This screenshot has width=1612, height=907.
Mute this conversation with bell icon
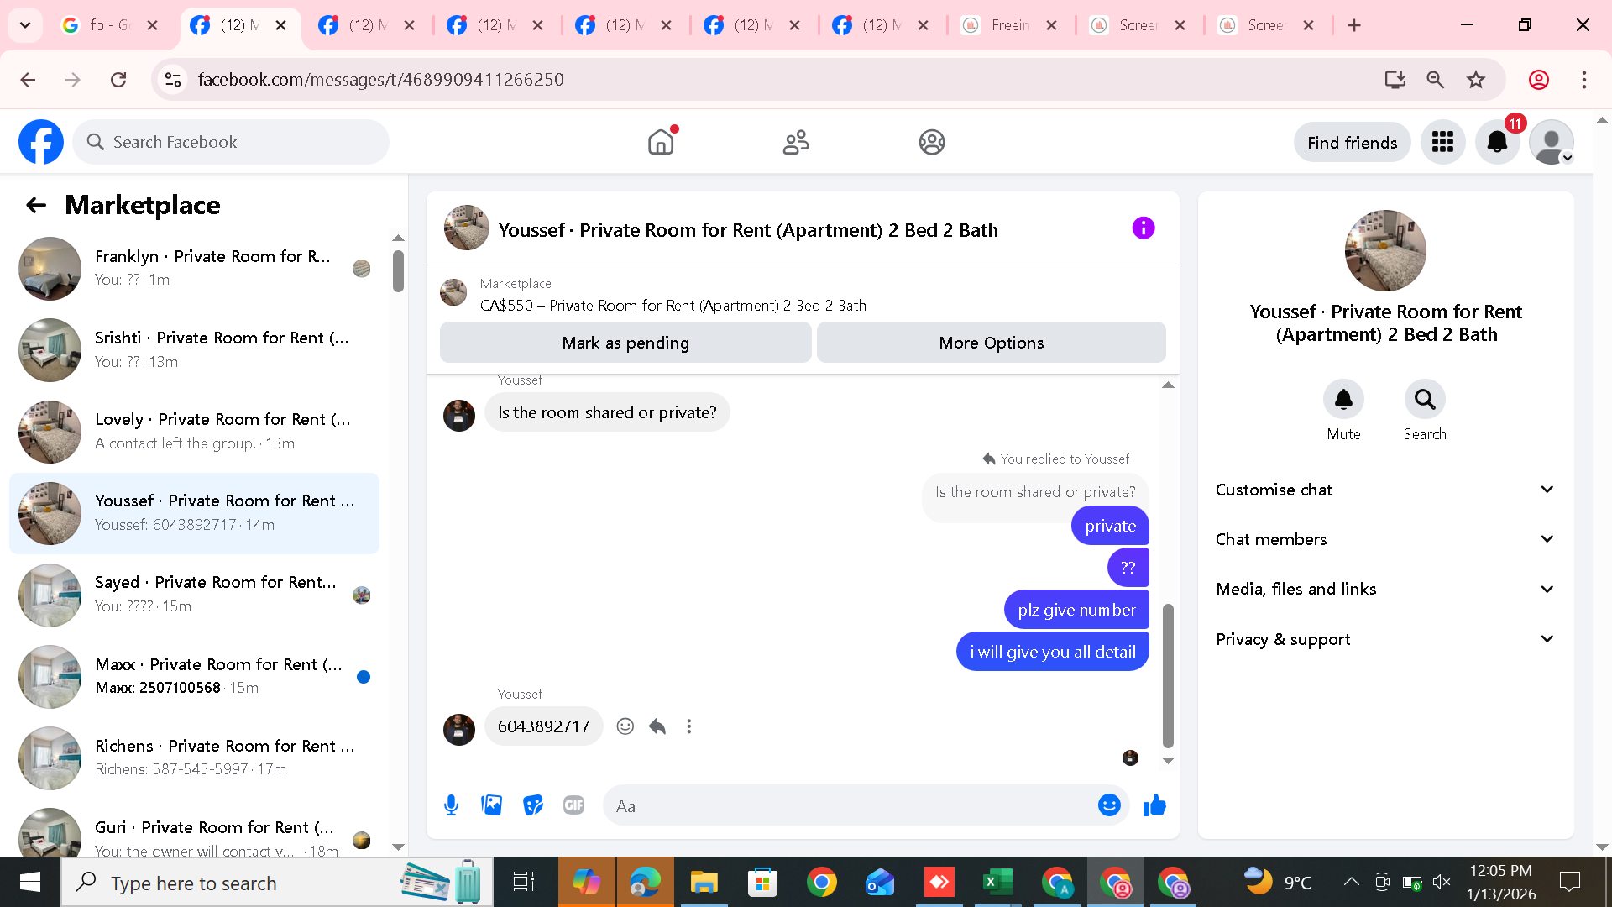coord(1342,399)
